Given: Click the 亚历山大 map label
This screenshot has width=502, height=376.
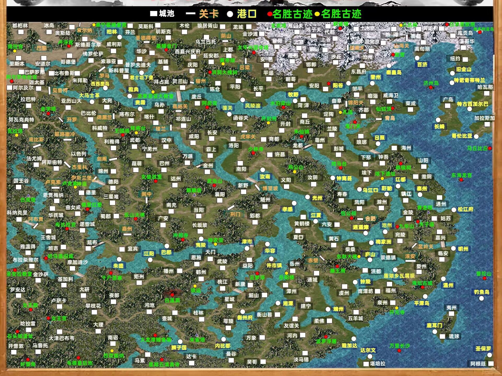Looking at the screenshot, I should tap(71, 101).
